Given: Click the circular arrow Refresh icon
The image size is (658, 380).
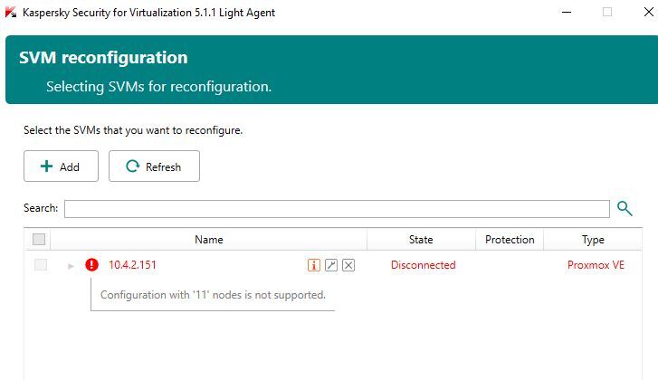Looking at the screenshot, I should coord(133,166).
